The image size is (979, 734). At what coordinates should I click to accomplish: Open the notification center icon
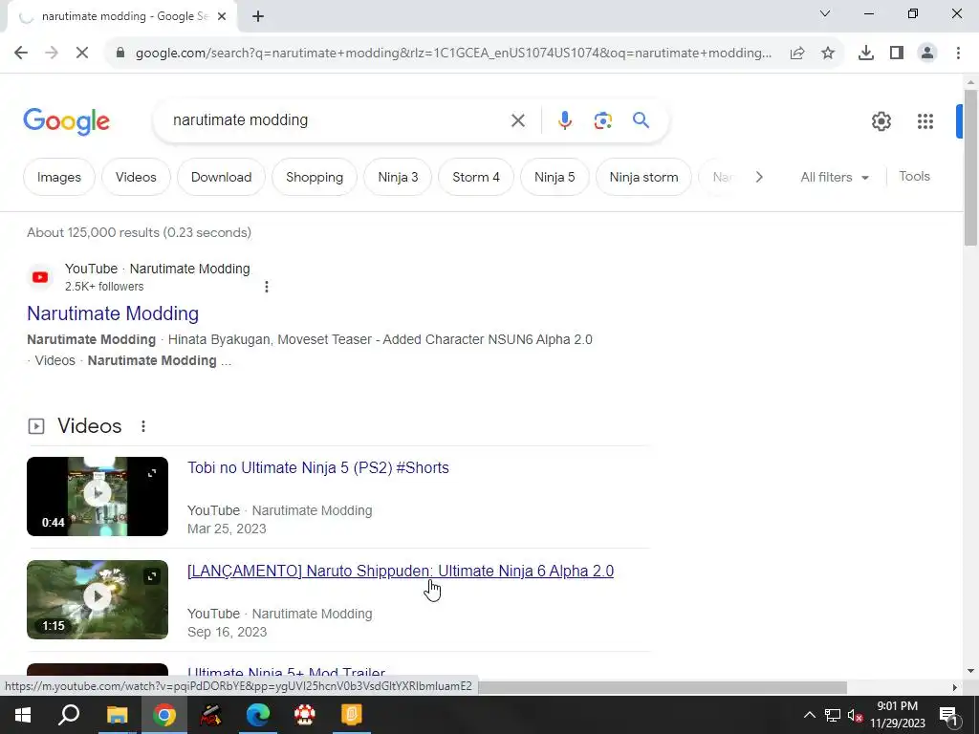[x=948, y=715]
